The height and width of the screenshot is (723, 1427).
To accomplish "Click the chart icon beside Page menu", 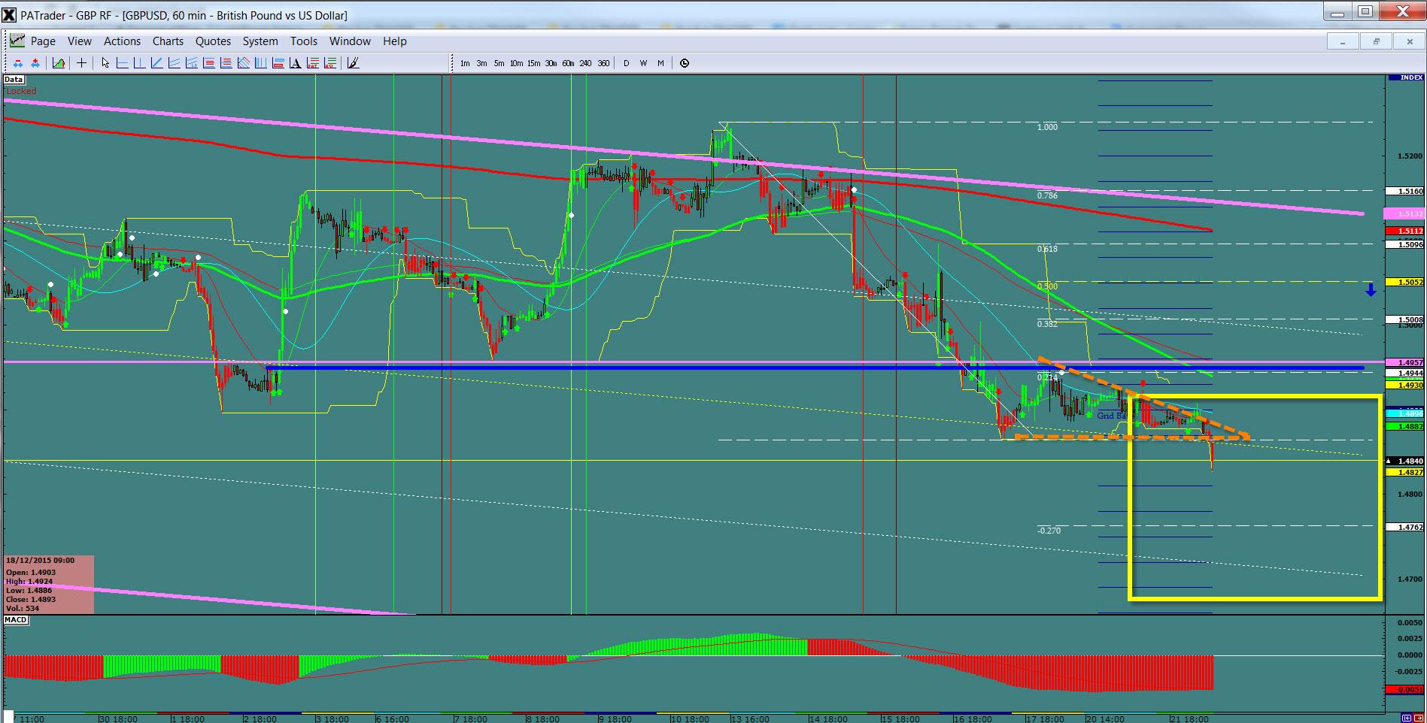I will 17,41.
